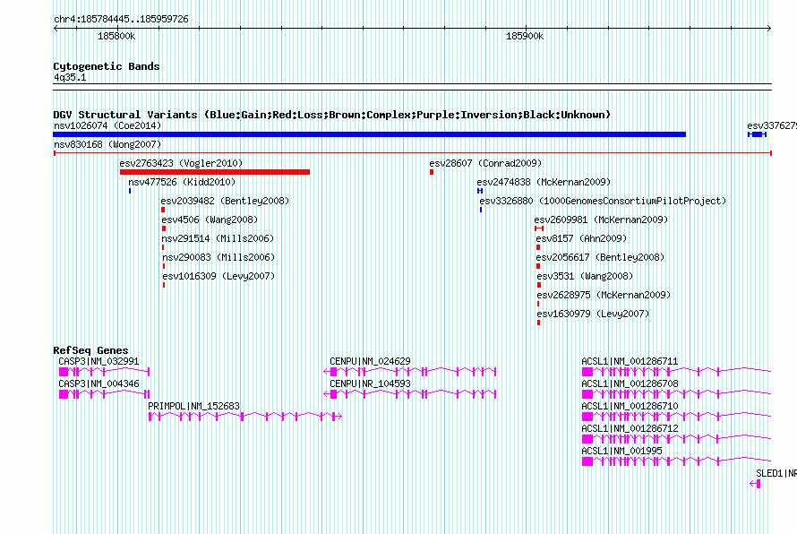Open the esv2628975 (McKernan2009) variant label
Viewport: 797px width, 534px height.
pyautogui.click(x=604, y=295)
